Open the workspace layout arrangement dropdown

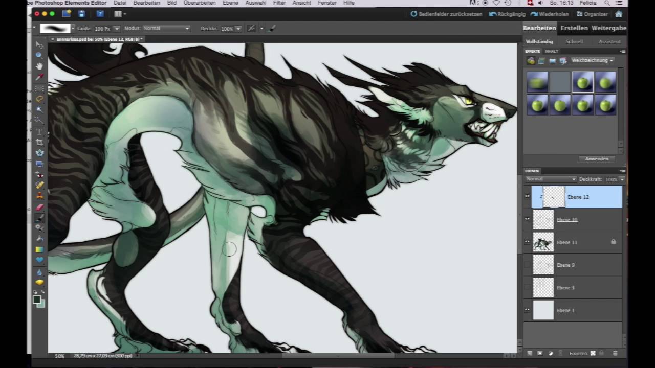(120, 14)
